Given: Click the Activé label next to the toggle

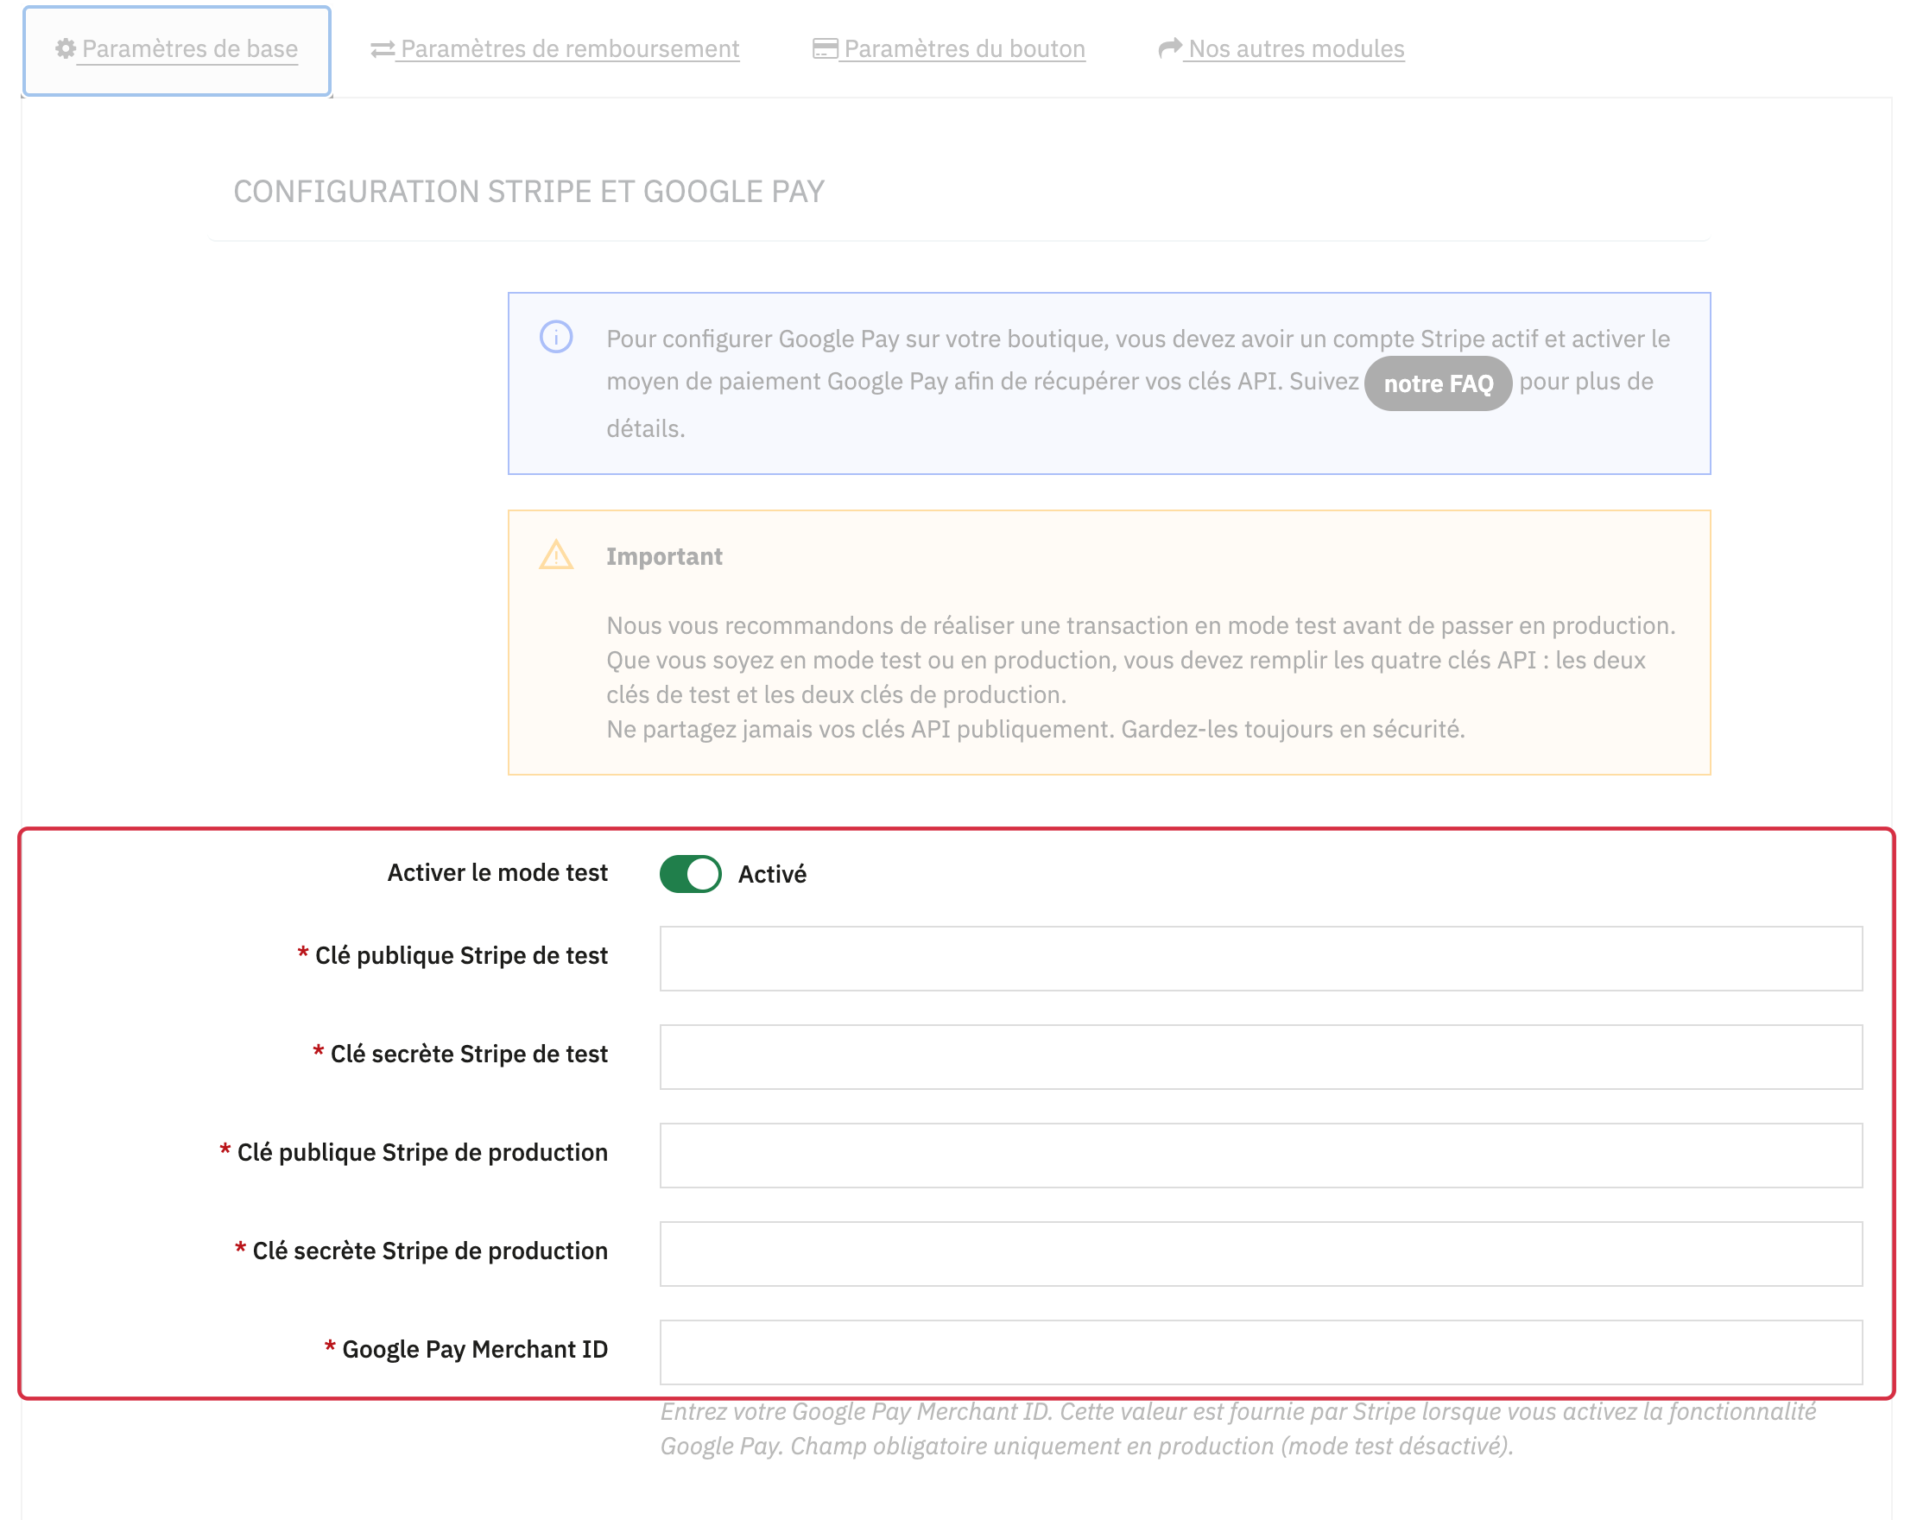Looking at the screenshot, I should pyautogui.click(x=772, y=874).
